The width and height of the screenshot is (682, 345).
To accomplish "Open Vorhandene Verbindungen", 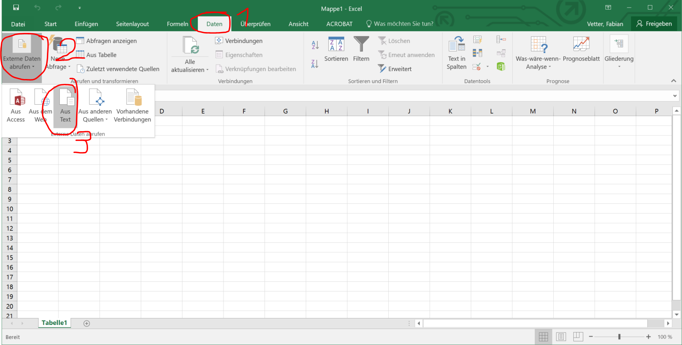I will (132, 106).
